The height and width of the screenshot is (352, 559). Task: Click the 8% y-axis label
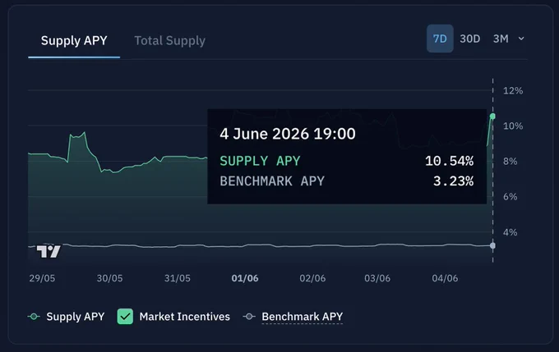510,161
